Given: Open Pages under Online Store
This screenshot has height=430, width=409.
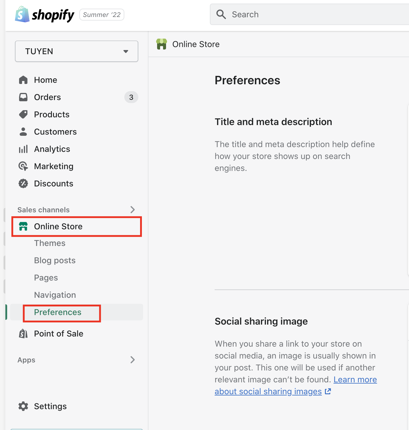Looking at the screenshot, I should pos(46,278).
